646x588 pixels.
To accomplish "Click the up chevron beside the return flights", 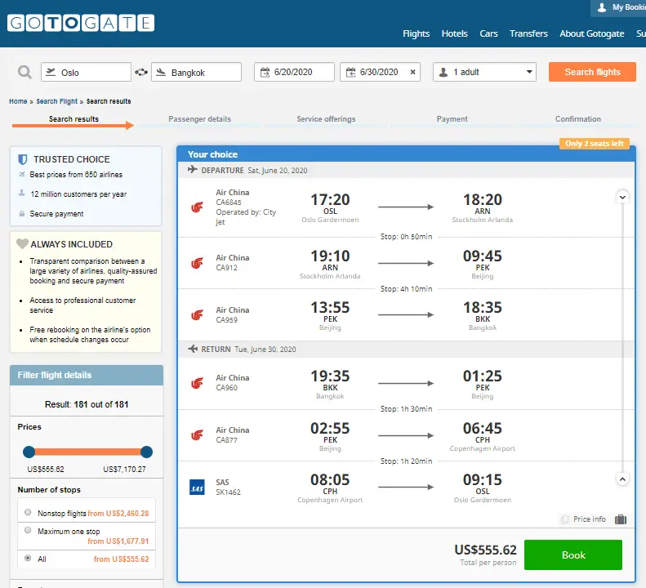I will (622, 479).
